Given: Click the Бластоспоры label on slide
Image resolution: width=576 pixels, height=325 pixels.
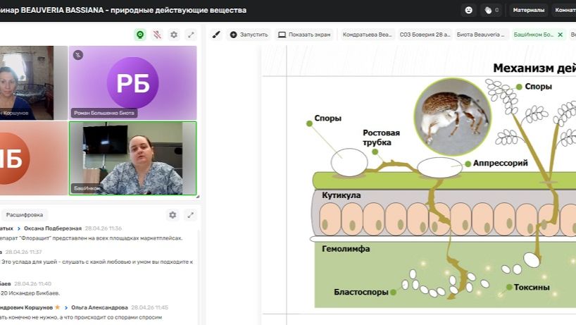Looking at the screenshot, I should (x=361, y=292).
